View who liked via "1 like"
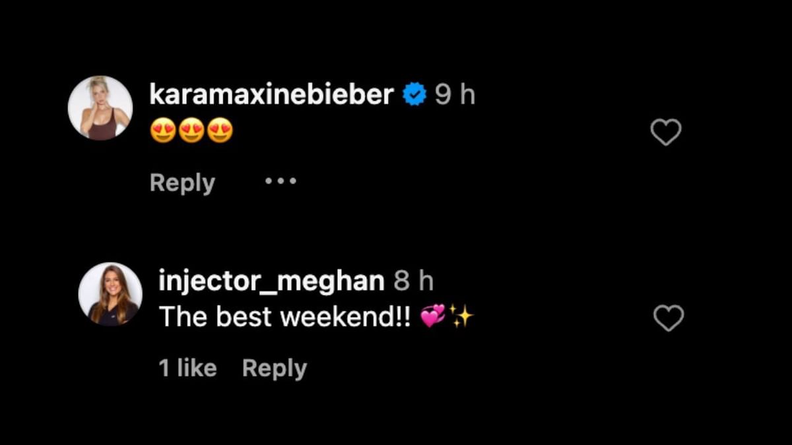The width and height of the screenshot is (792, 445). pos(187,369)
